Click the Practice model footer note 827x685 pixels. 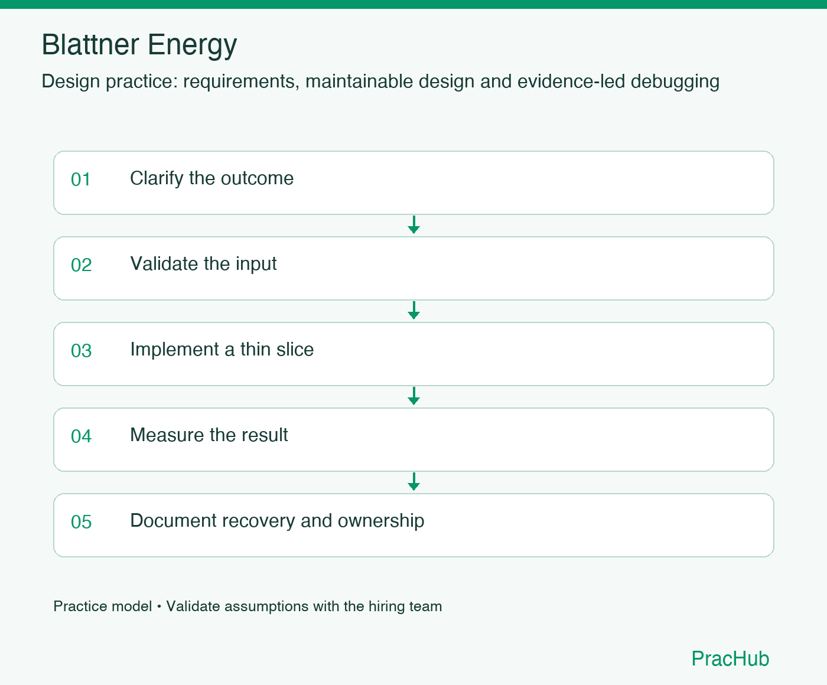[x=248, y=606]
